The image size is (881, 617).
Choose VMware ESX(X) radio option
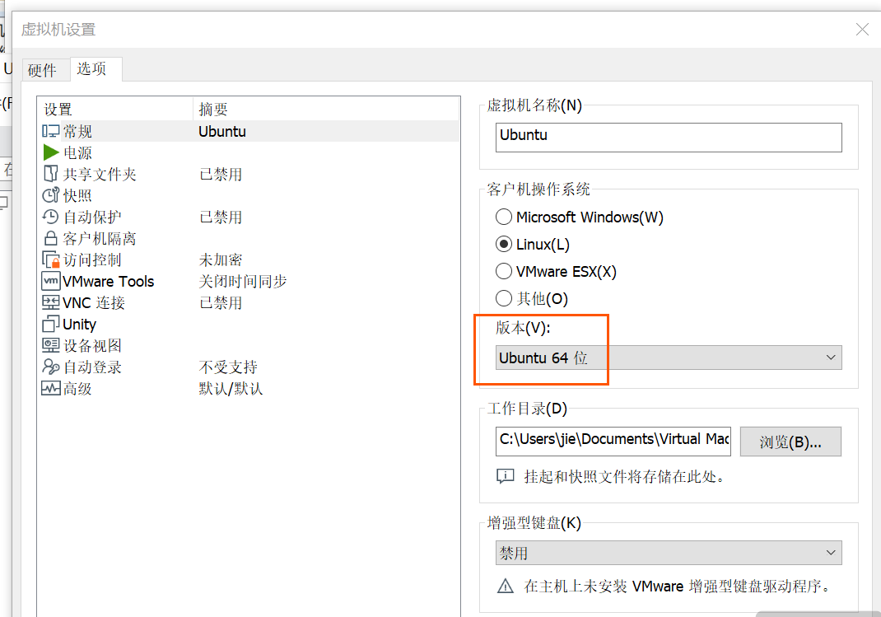click(x=557, y=271)
